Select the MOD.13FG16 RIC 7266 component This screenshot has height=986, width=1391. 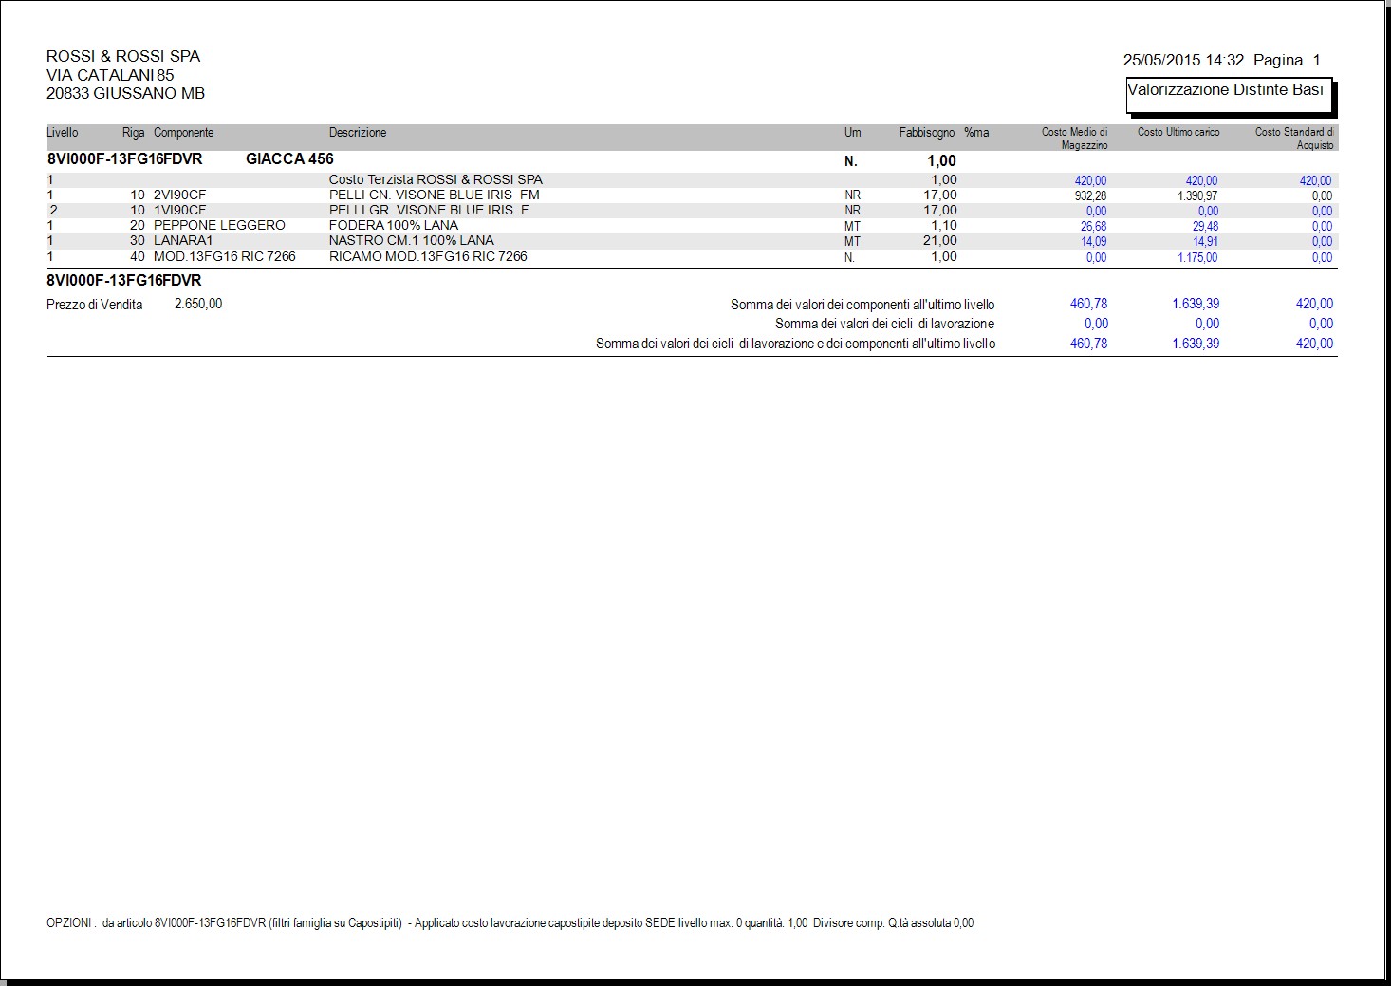pos(225,257)
